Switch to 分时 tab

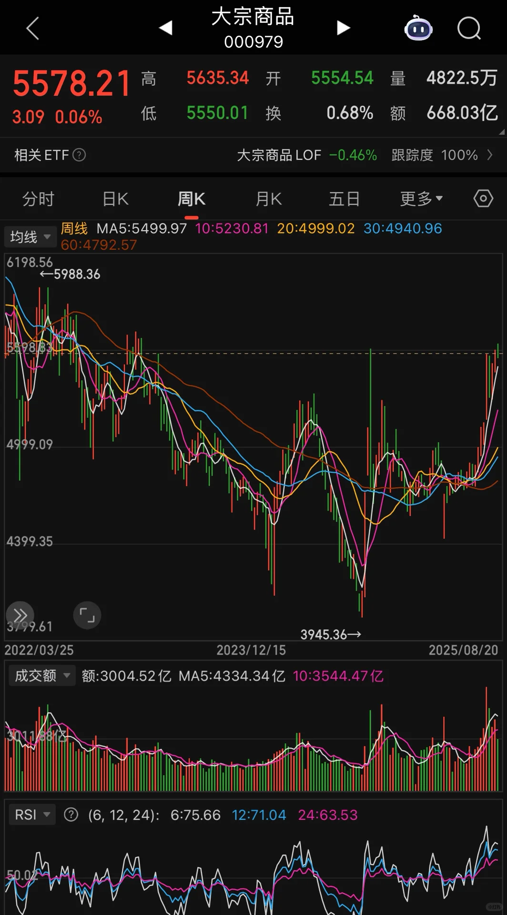39,199
